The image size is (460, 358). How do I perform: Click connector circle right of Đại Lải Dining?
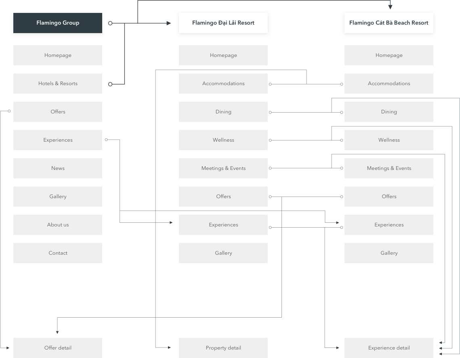[270, 112]
